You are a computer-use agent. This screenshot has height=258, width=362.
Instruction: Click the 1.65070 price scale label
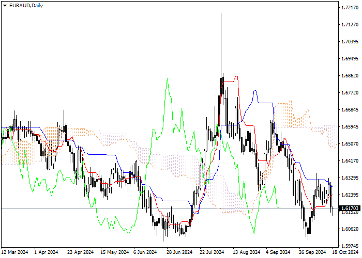350,144
